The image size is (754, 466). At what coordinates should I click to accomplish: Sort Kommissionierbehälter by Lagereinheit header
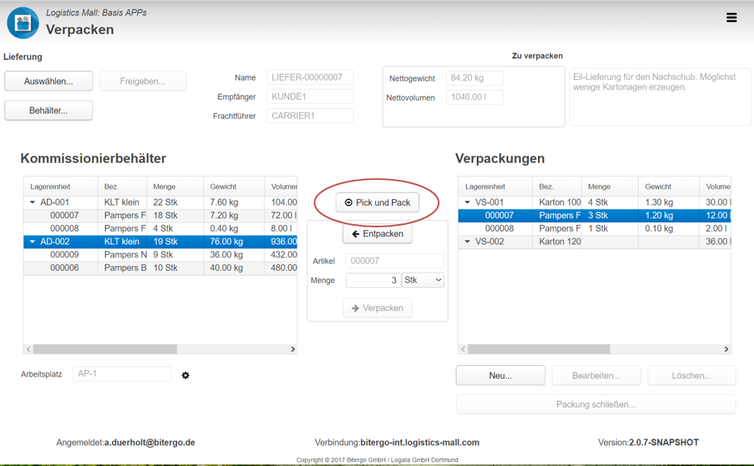60,186
